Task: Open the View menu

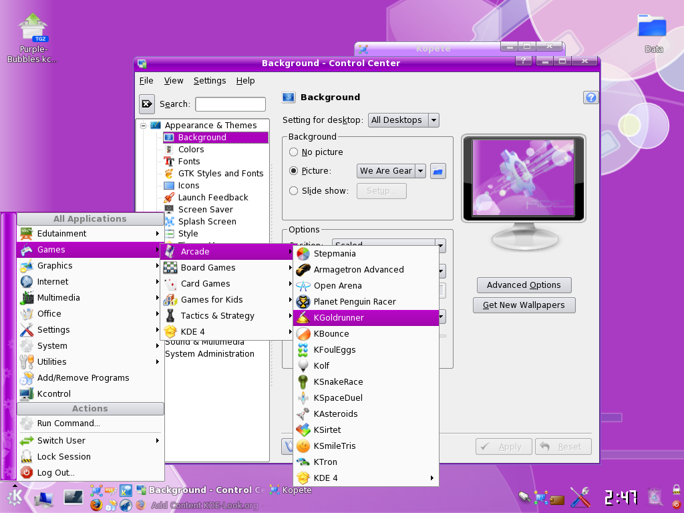Action: (174, 81)
